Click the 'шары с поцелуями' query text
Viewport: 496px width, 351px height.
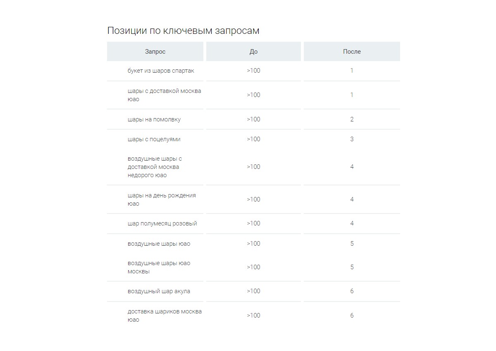[154, 139]
